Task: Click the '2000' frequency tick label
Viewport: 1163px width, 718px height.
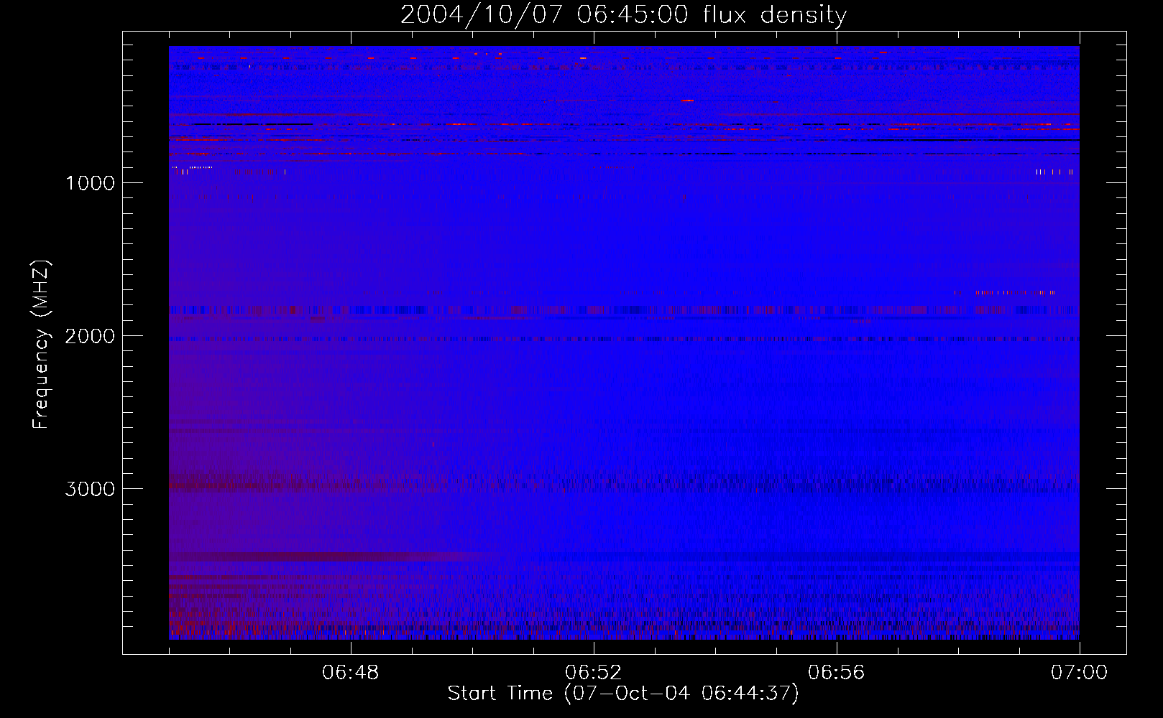Action: pos(90,336)
